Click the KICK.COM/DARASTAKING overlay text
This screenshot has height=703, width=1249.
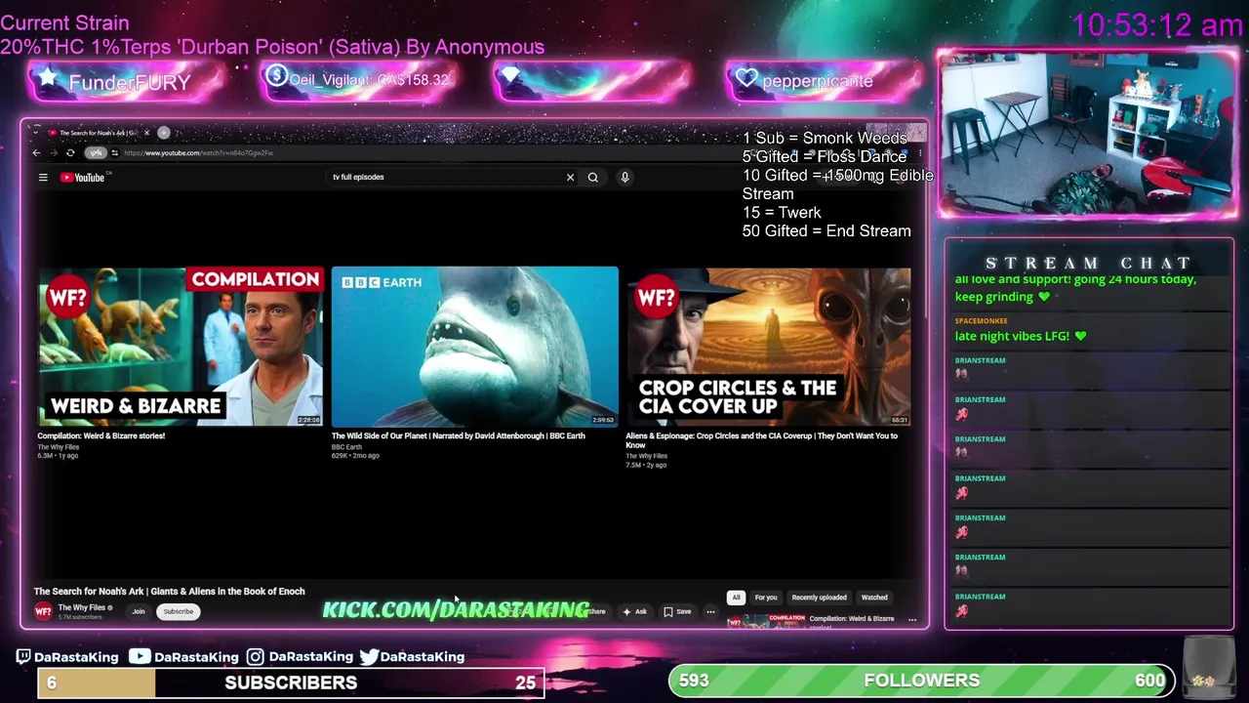[456, 609]
